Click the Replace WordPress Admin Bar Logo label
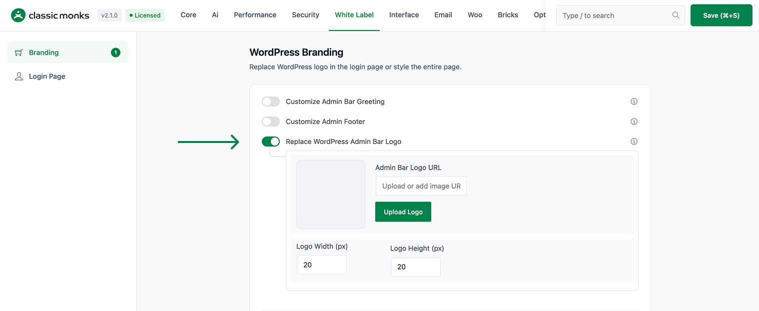 [343, 141]
